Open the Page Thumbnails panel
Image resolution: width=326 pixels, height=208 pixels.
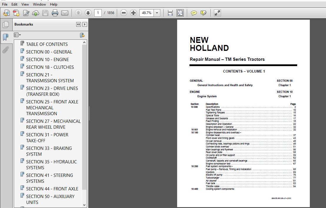(6, 24)
